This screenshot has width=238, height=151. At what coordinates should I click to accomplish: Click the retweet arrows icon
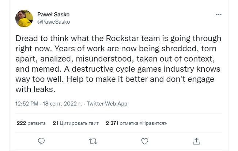(93, 141)
